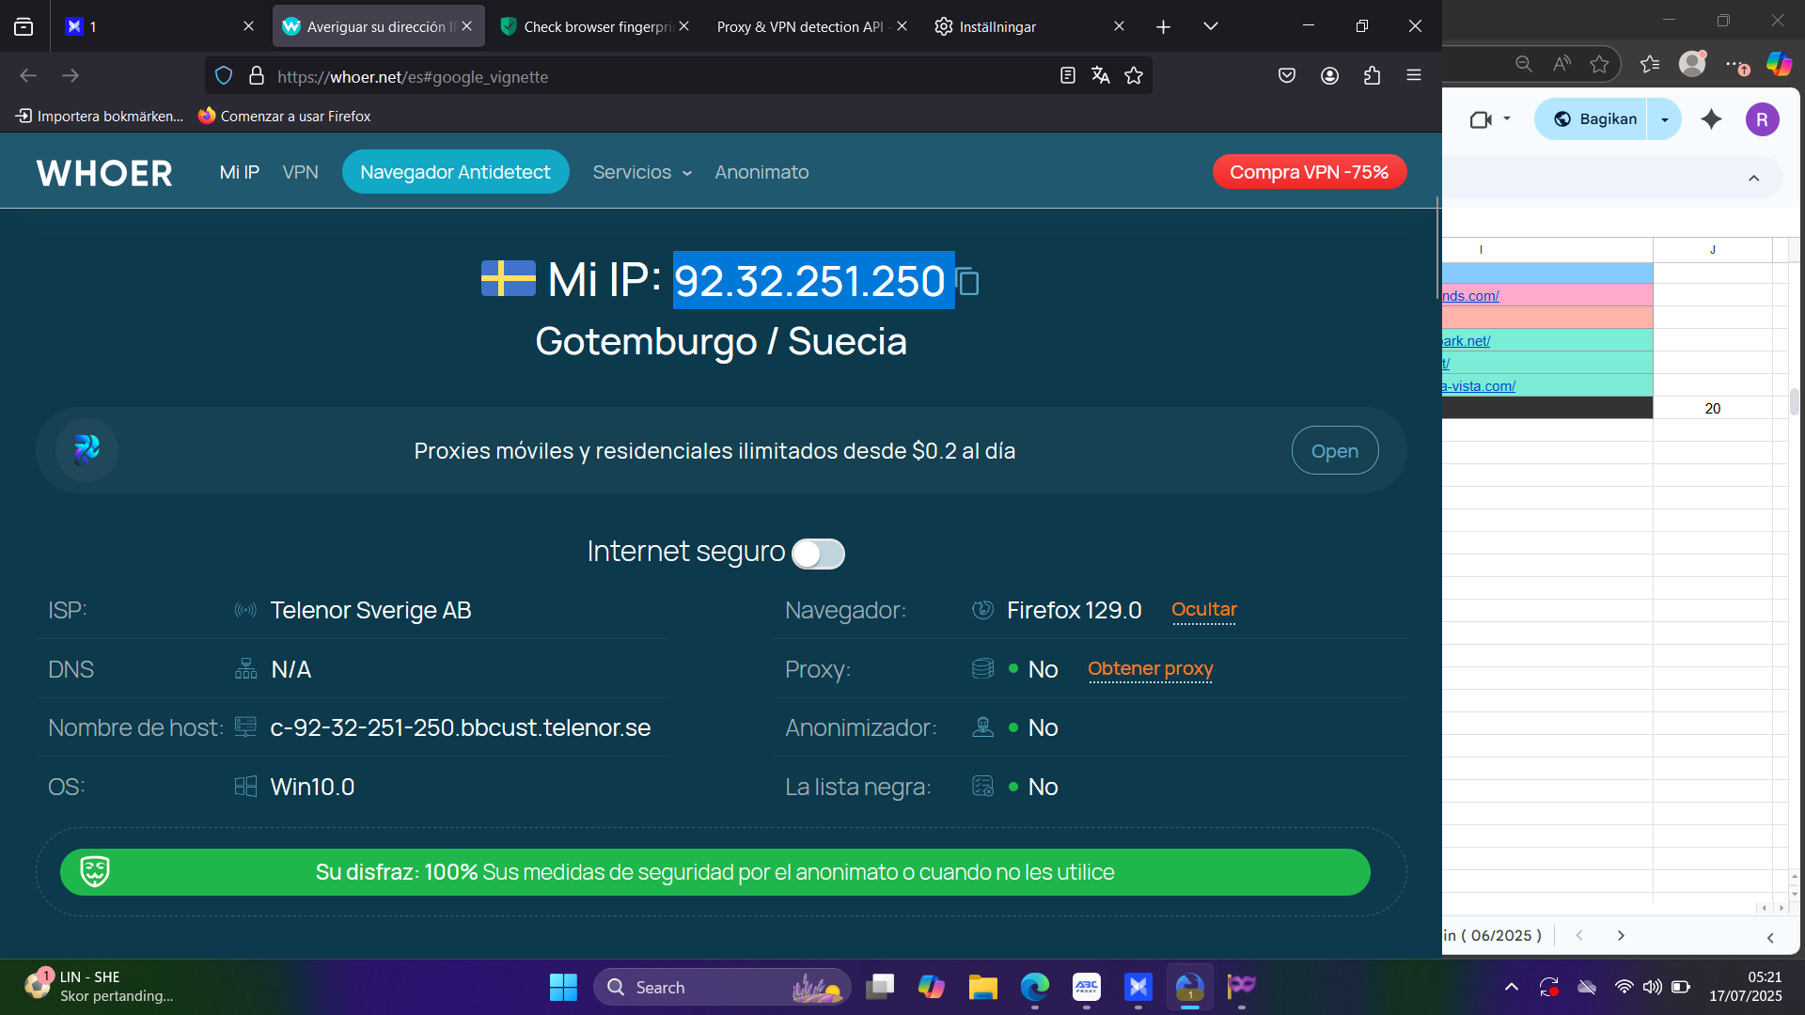Click the Open button in proxy banner
1805x1015 pixels.
pyautogui.click(x=1335, y=451)
